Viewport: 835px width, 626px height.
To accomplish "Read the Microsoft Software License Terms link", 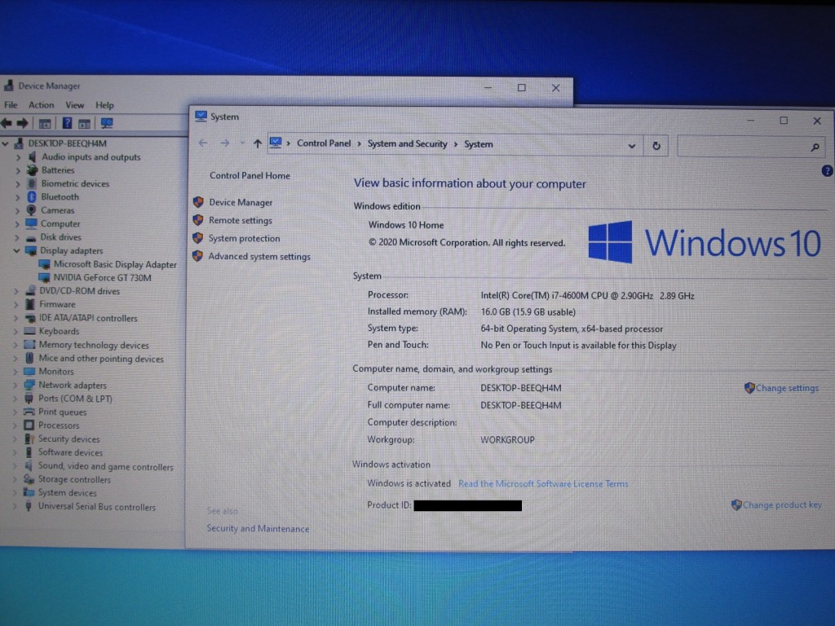I will pyautogui.click(x=543, y=483).
